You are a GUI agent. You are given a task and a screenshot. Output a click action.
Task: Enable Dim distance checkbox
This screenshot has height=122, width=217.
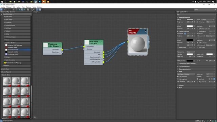[198, 32]
